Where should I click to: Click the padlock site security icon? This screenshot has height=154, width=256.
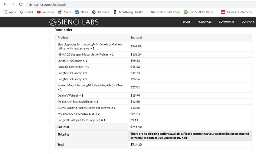pyautogui.click(x=30, y=4)
